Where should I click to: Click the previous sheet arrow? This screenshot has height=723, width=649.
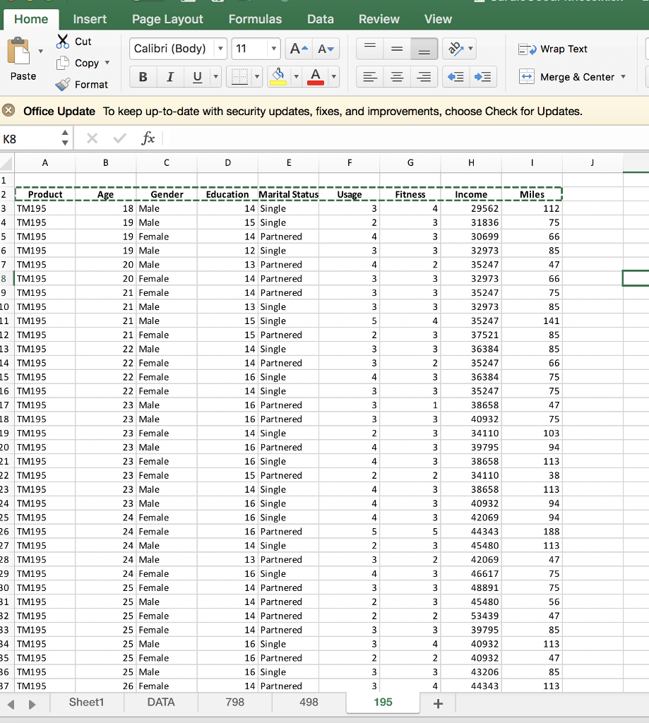tap(11, 705)
